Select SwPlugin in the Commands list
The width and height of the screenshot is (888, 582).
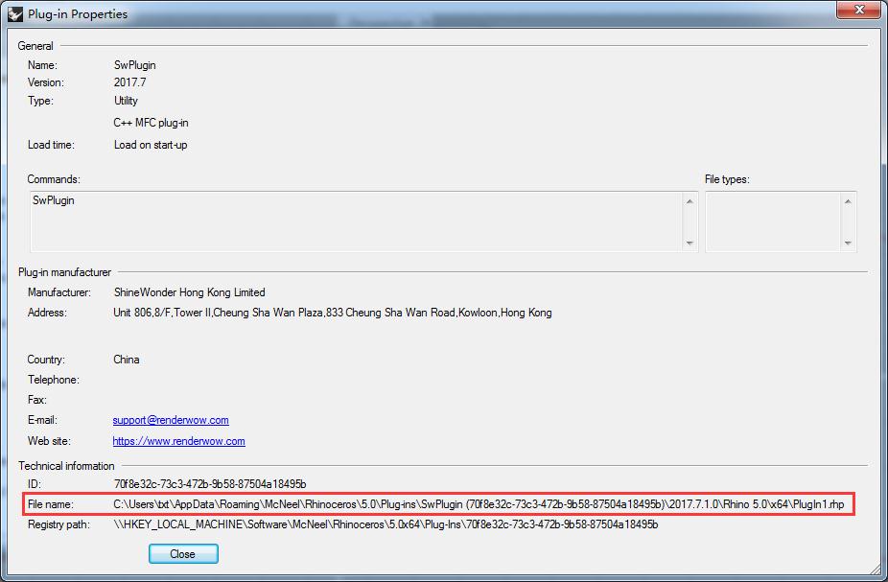(x=54, y=200)
